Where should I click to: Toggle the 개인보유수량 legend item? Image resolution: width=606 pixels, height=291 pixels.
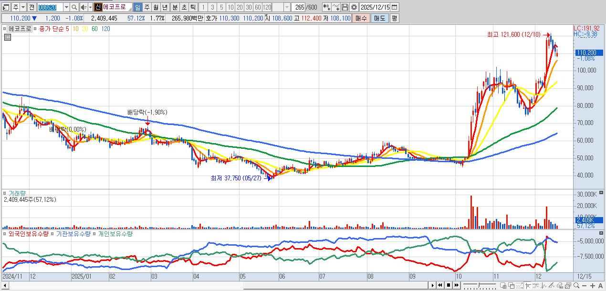116,234
